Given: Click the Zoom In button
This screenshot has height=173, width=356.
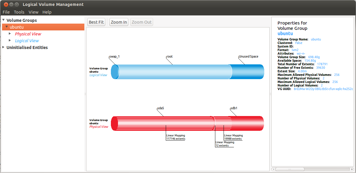Looking at the screenshot, I should 119,22.
